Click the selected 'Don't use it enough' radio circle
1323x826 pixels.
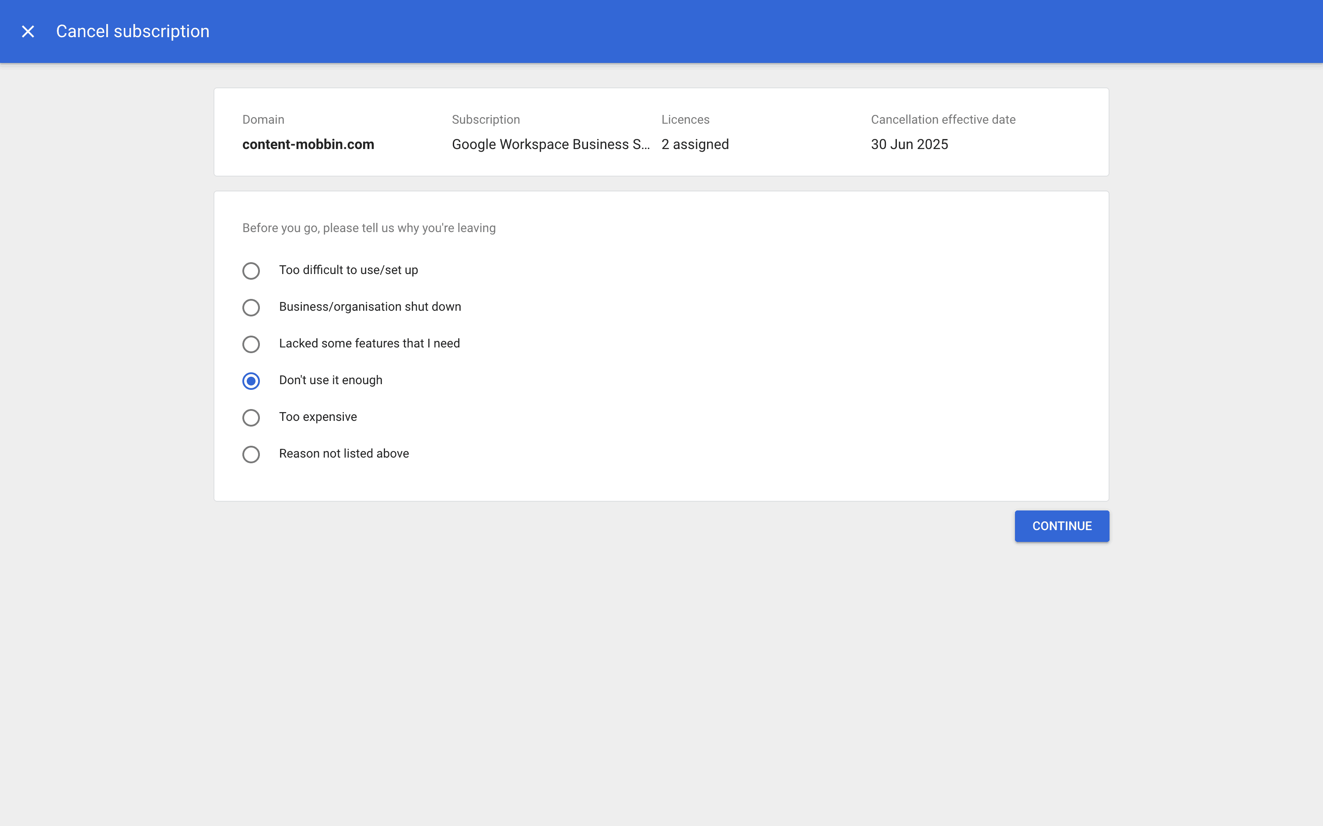[x=251, y=381]
